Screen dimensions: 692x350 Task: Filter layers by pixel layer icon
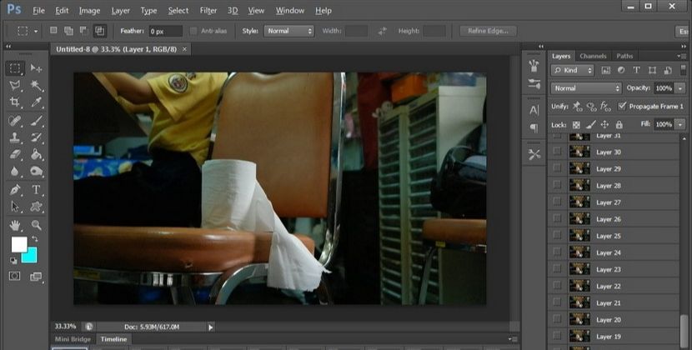point(606,70)
